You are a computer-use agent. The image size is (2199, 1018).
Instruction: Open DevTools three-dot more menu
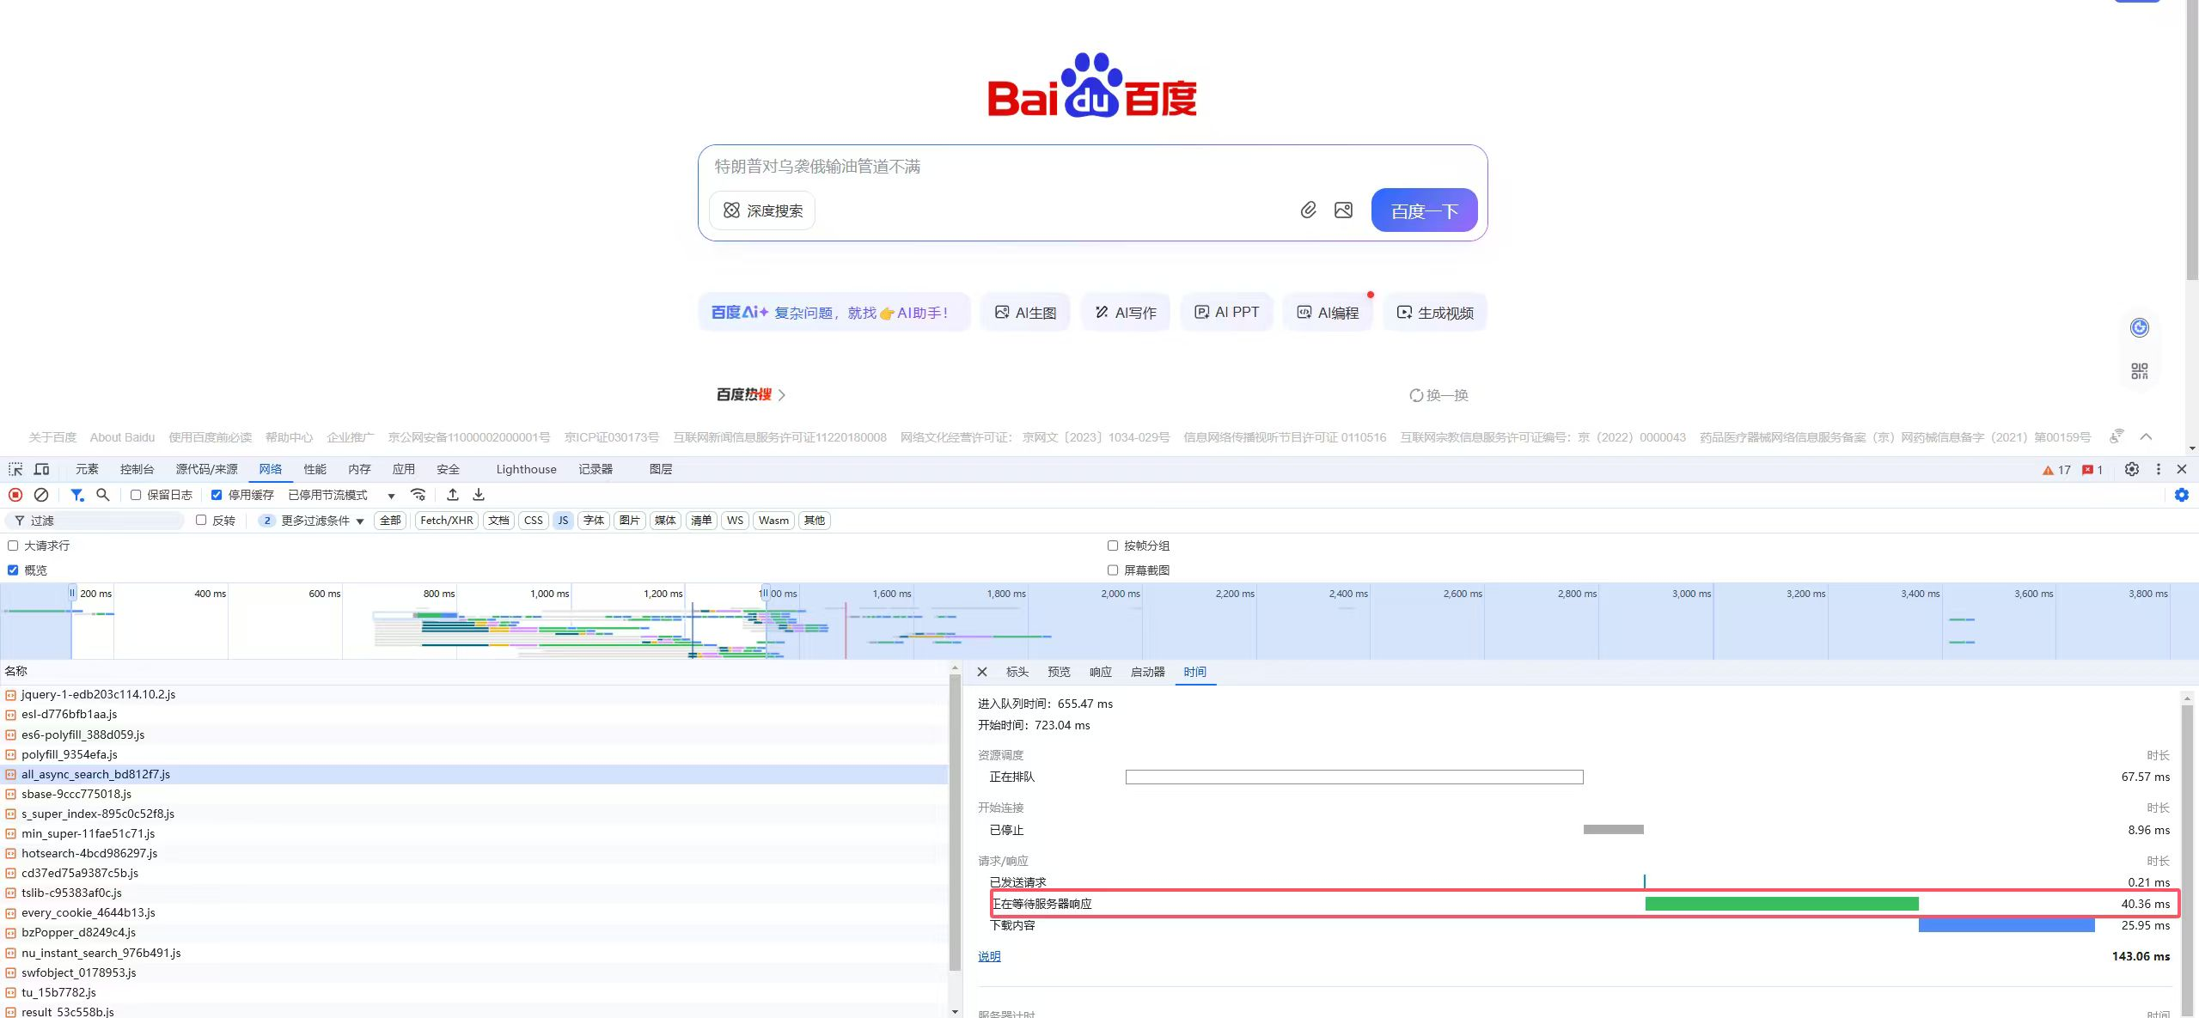pyautogui.click(x=2158, y=469)
